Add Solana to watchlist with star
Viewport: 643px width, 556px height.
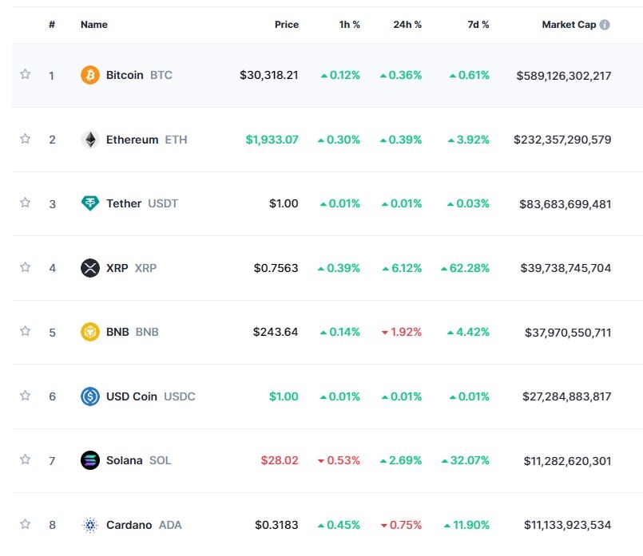pyautogui.click(x=26, y=459)
